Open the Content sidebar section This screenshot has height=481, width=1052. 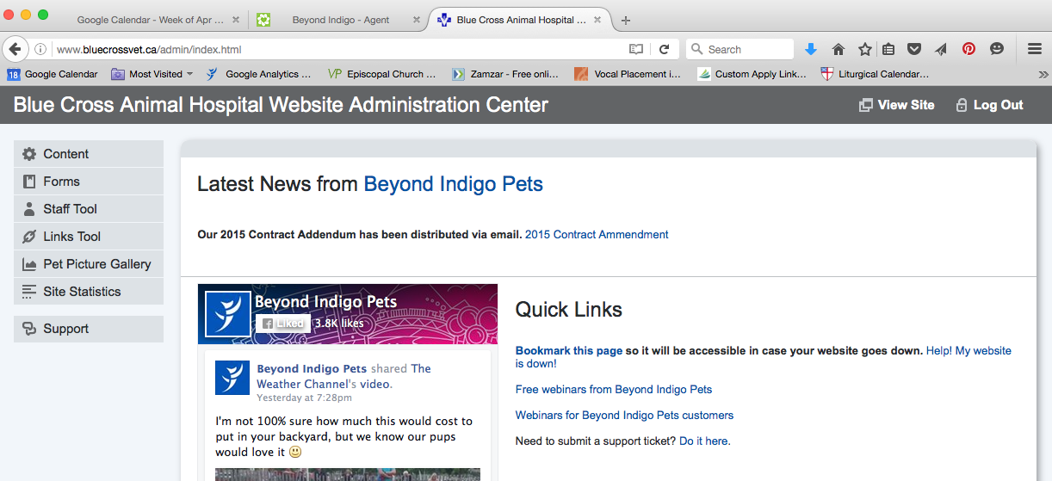(x=89, y=154)
